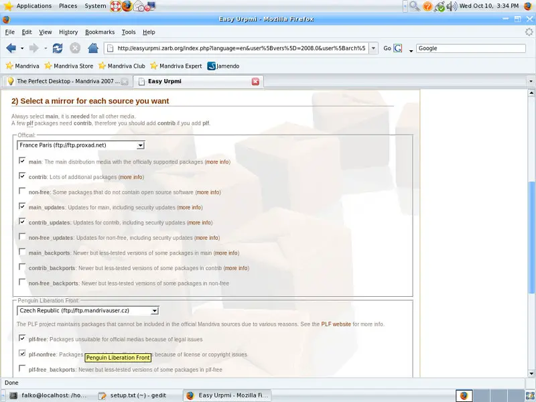Open the Mandriva Club bookmark
536x402 pixels.
(122, 66)
